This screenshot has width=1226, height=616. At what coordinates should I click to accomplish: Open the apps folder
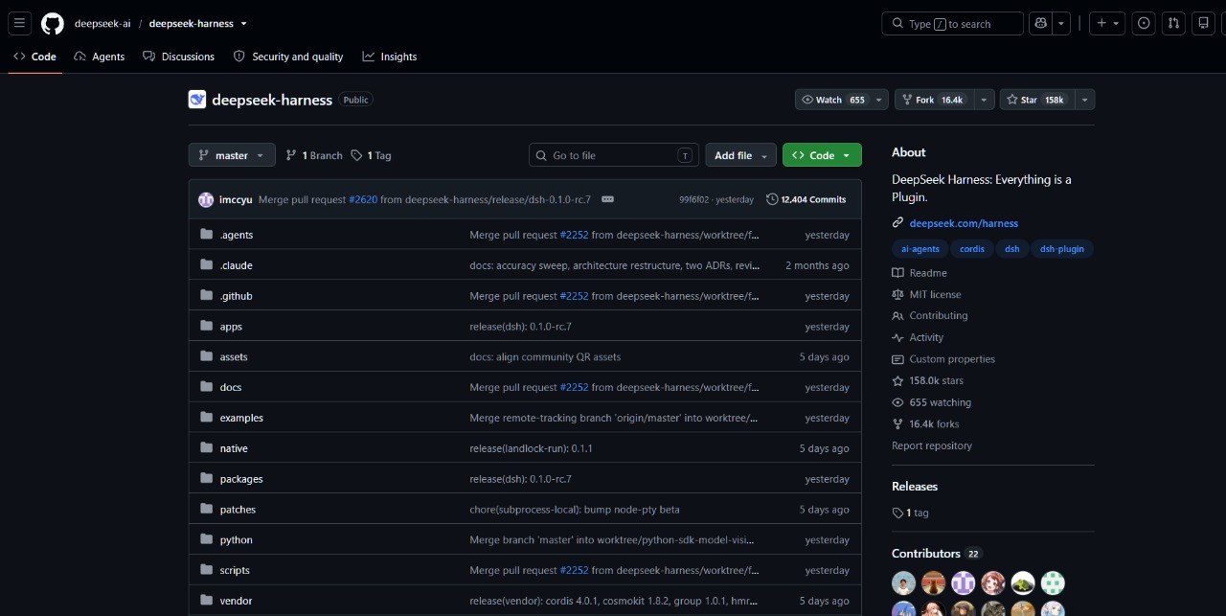point(231,327)
